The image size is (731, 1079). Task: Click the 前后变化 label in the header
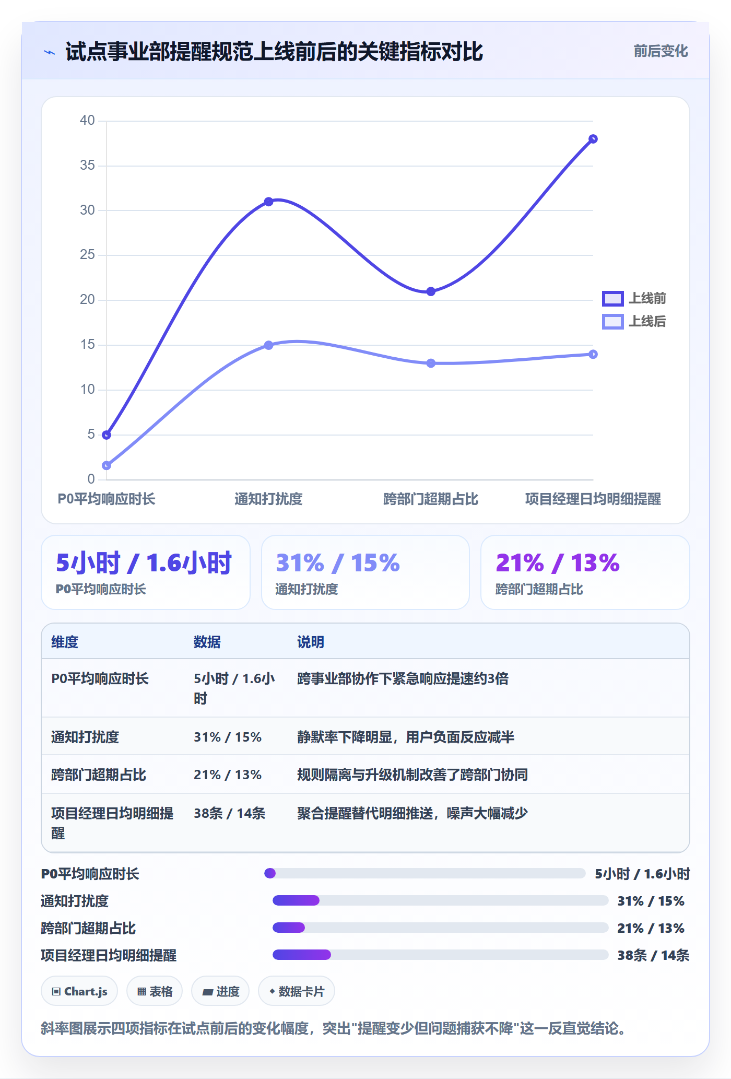pyautogui.click(x=661, y=51)
